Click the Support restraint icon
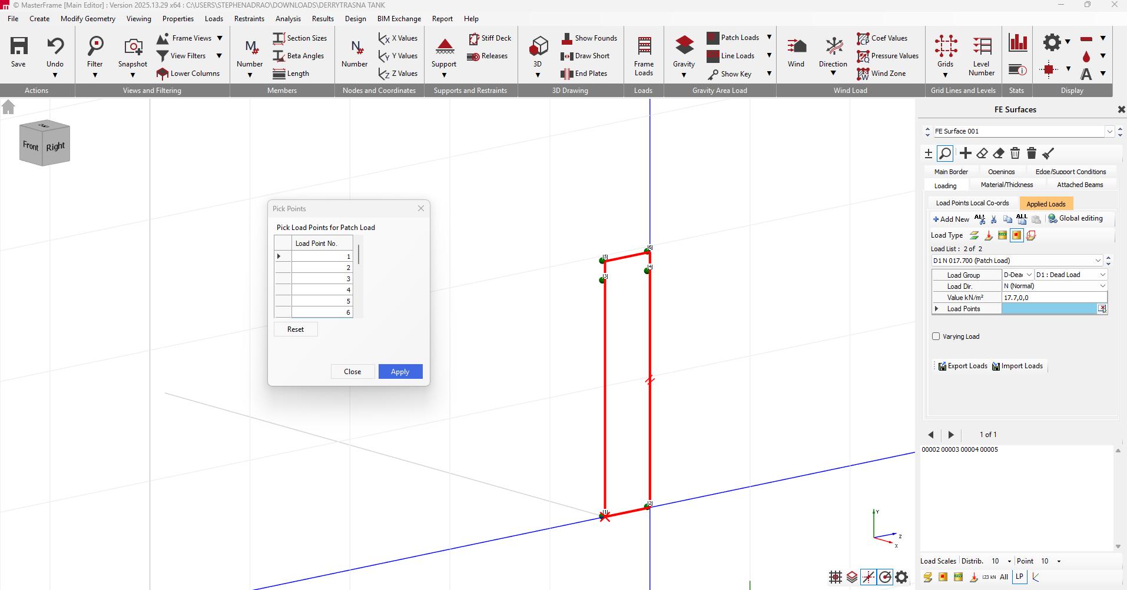 pyautogui.click(x=444, y=46)
